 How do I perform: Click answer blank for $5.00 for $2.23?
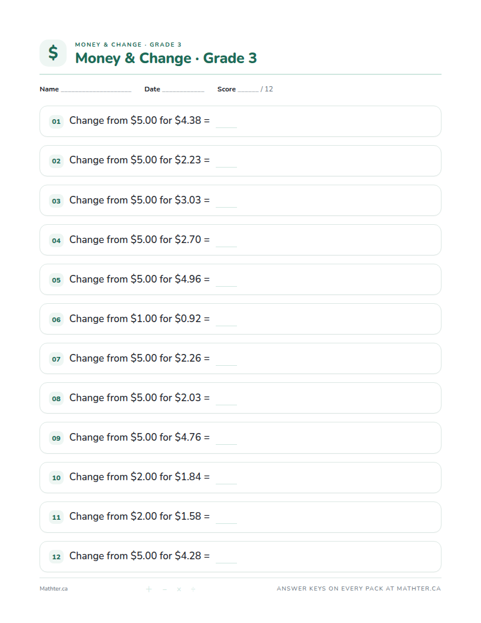click(x=226, y=166)
